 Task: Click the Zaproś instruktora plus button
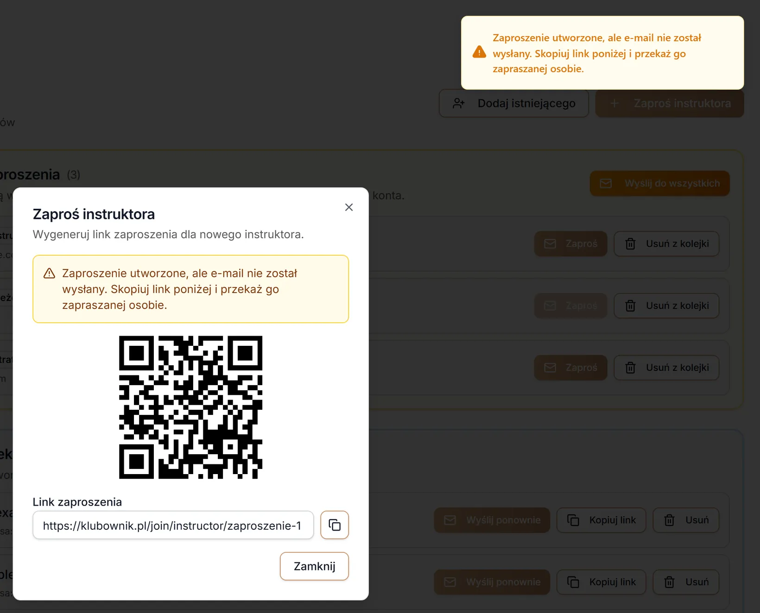670,103
